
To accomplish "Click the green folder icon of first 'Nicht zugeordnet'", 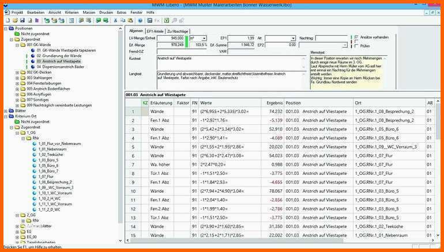I will coord(17,34).
